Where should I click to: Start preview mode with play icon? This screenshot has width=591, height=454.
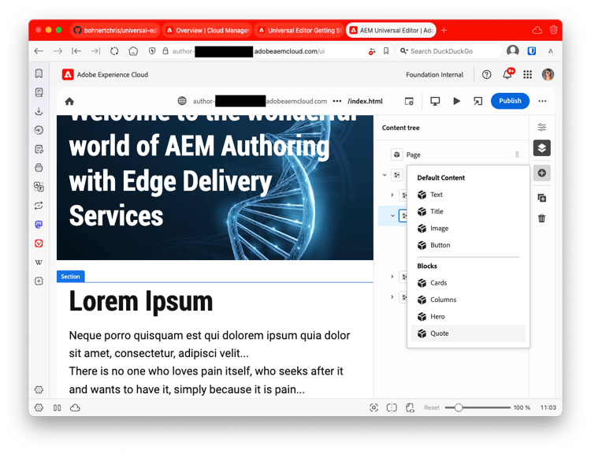456,101
